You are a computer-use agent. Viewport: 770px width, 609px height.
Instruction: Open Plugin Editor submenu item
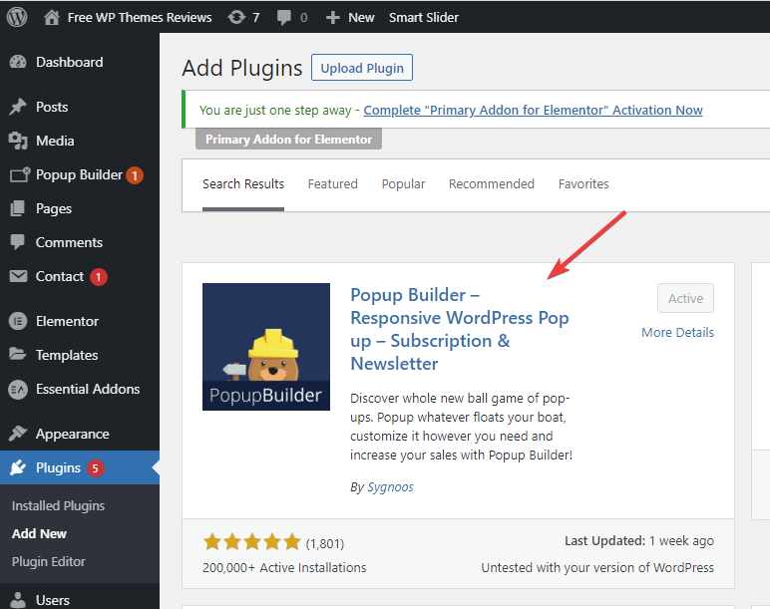(x=49, y=561)
